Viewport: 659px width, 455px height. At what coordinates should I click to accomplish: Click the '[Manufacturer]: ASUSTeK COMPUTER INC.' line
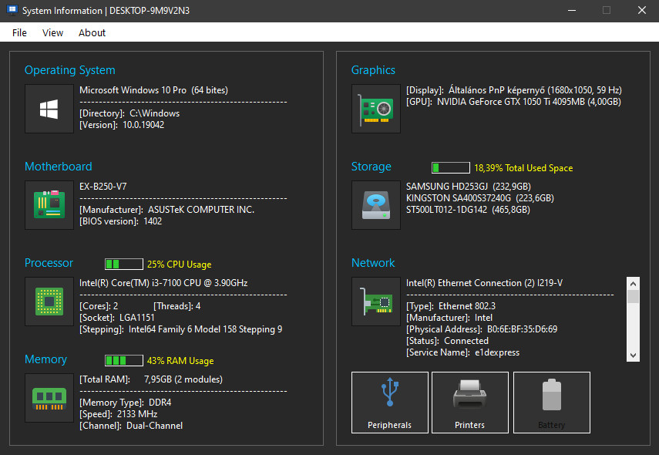point(166,210)
